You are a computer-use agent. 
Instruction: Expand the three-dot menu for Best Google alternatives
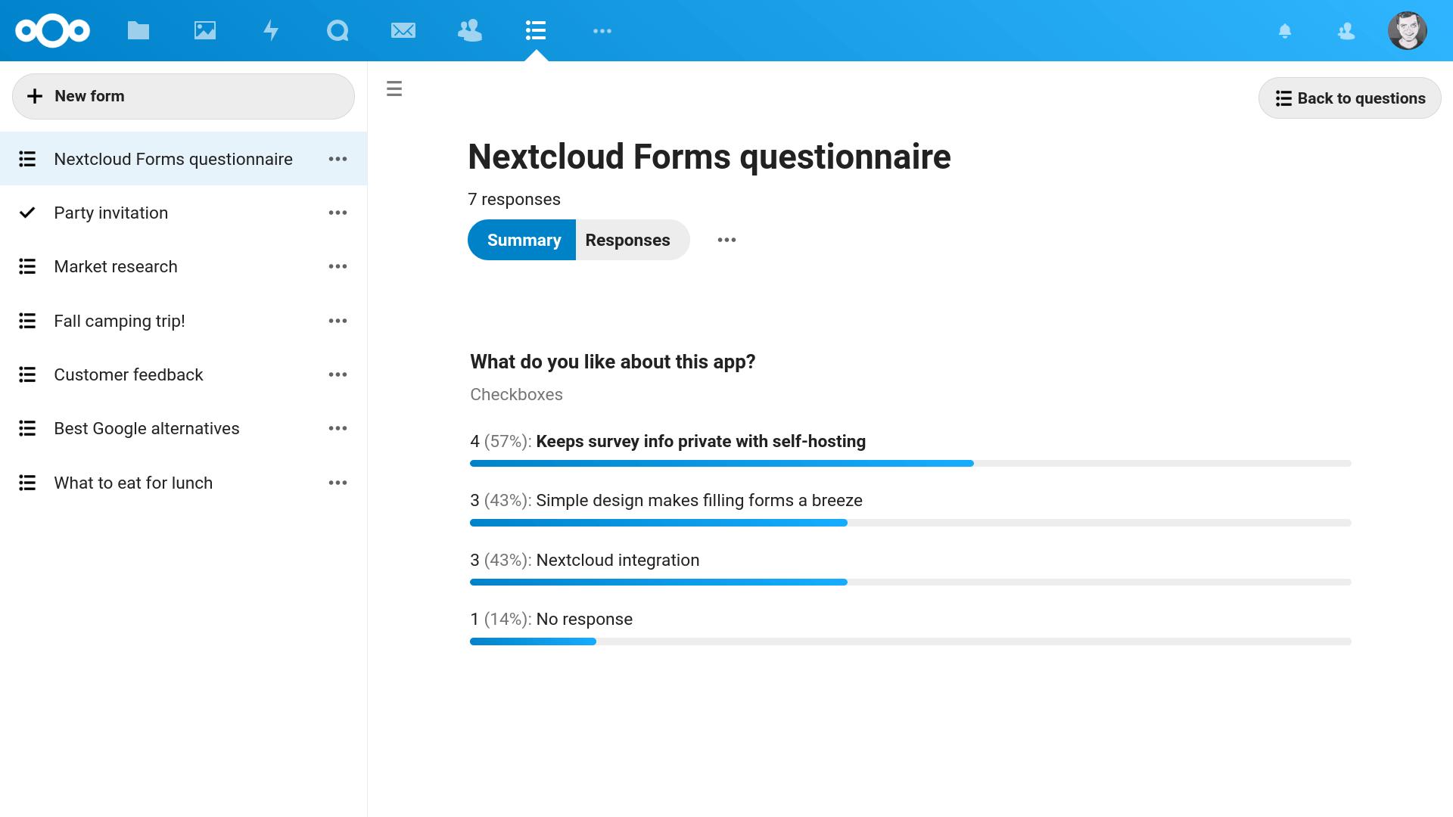[x=338, y=429]
